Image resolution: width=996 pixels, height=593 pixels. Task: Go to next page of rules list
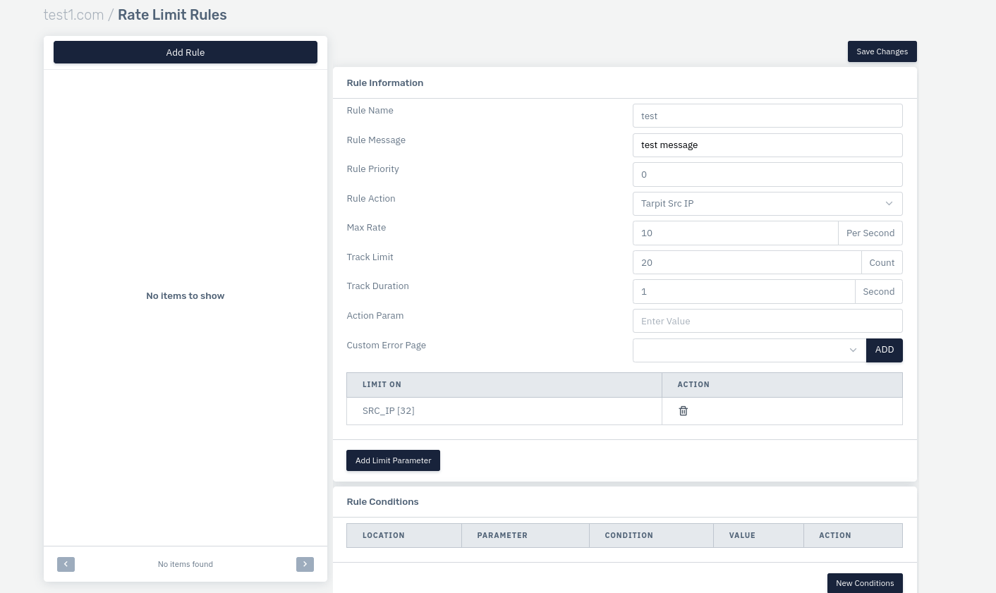(x=305, y=564)
